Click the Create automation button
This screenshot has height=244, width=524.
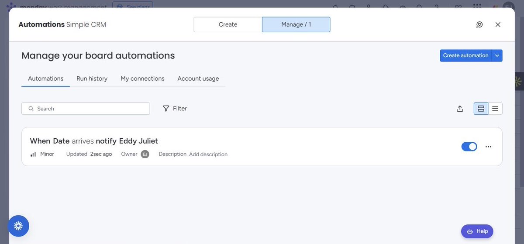pyautogui.click(x=465, y=55)
